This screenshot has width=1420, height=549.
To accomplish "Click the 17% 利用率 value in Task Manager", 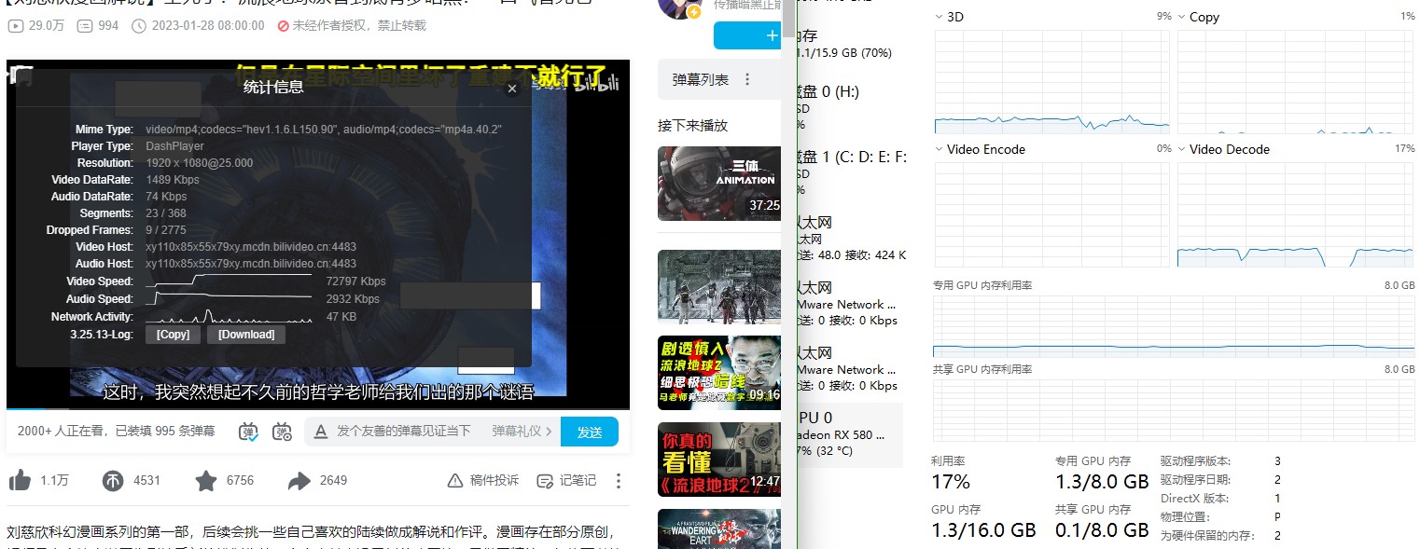I will point(951,481).
